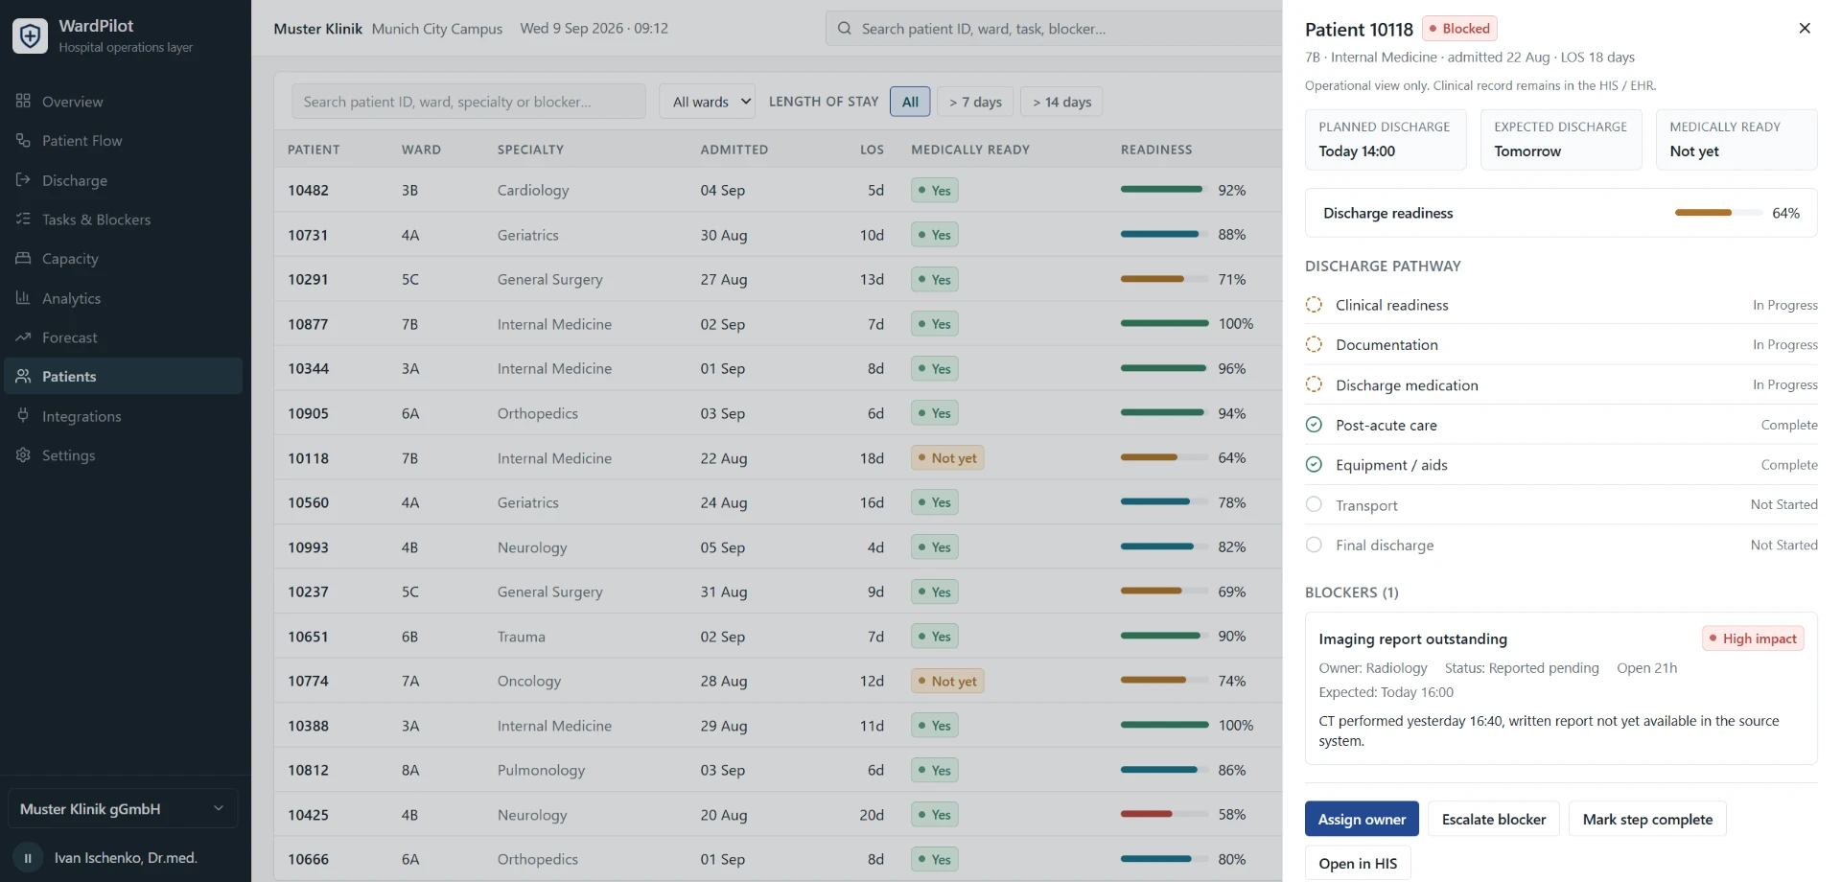The width and height of the screenshot is (1841, 882).
Task: Click the Tasks & Blockers list icon
Action: click(x=23, y=219)
